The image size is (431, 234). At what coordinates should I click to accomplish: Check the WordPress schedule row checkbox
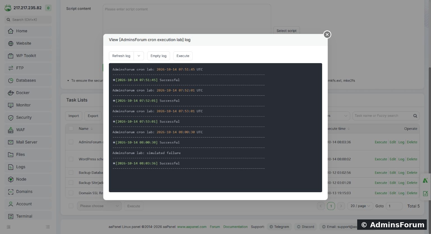pos(71,159)
